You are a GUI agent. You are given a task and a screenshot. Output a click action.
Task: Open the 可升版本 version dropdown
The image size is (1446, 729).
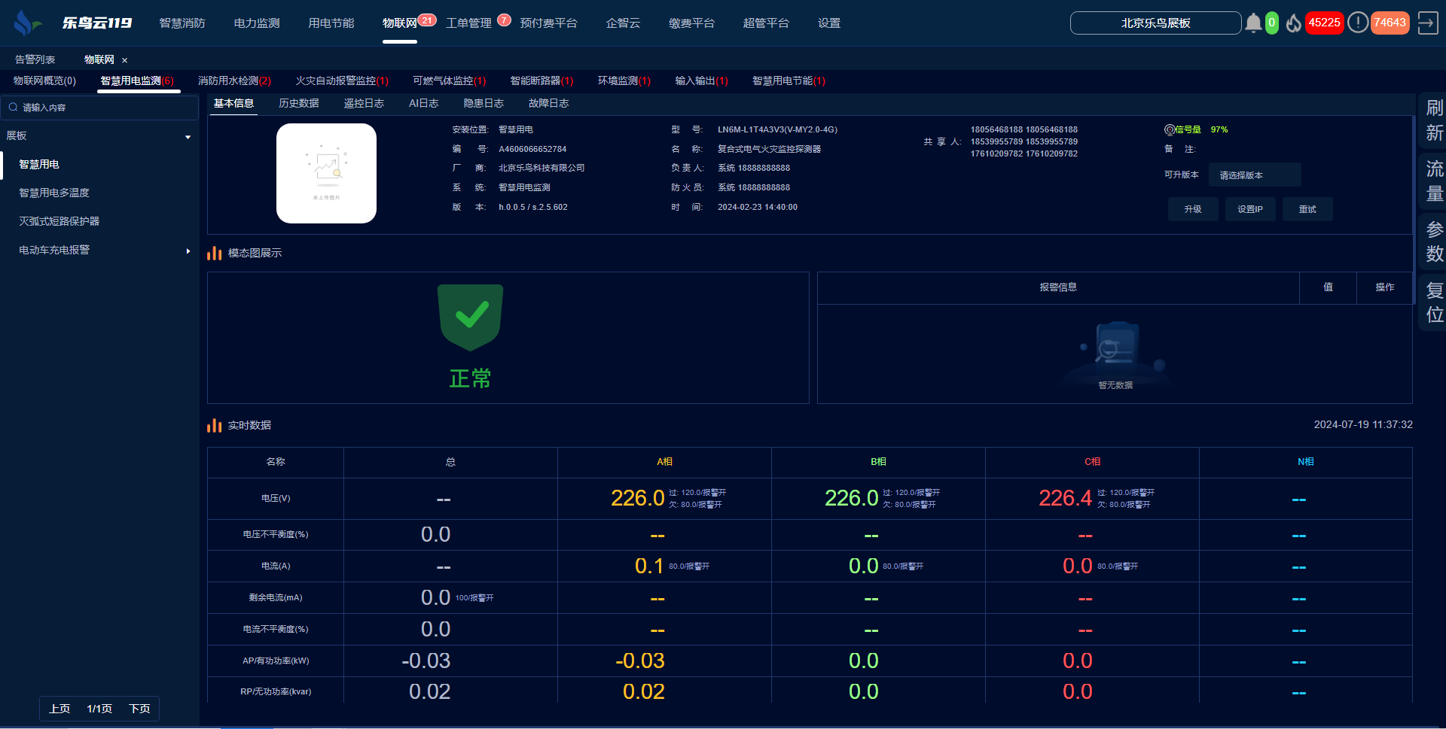1254,175
